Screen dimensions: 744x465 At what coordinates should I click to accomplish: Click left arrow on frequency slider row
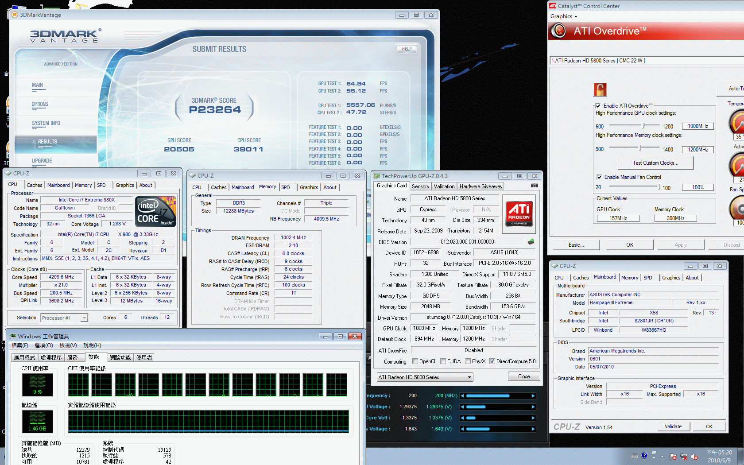point(462,396)
